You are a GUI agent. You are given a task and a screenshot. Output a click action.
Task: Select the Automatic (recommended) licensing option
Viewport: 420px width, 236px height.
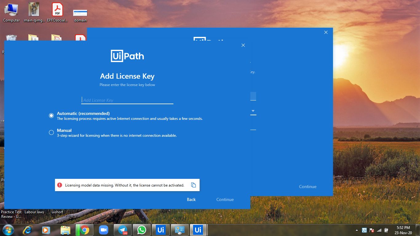coord(51,116)
